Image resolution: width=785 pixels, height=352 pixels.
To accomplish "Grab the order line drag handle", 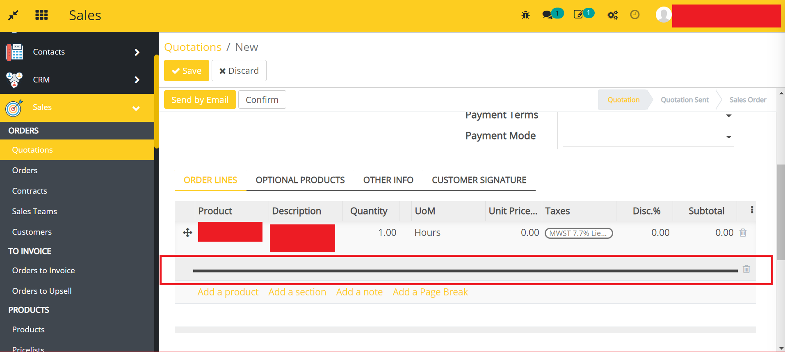I will (x=187, y=233).
